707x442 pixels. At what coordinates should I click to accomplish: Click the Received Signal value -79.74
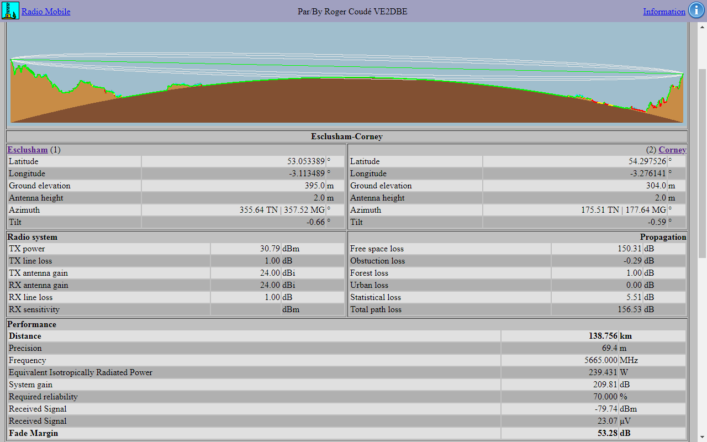[606, 409]
